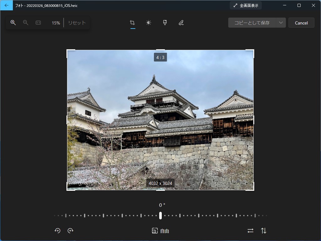Screen dimensions: 321x241
Task: Click the 0° straightening slider
Action: (160, 215)
